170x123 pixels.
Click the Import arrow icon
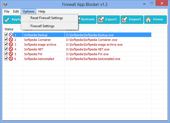[x=124, y=20]
